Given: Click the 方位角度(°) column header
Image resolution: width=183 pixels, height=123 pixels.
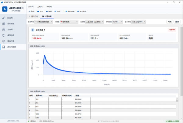Looking at the screenshot, I should click(x=55, y=96).
